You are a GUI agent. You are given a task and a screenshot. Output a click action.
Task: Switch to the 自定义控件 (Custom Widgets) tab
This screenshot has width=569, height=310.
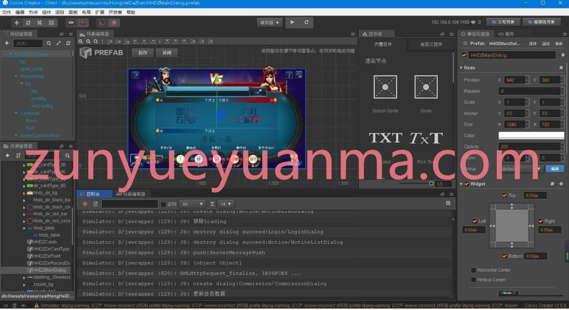pyautogui.click(x=431, y=44)
